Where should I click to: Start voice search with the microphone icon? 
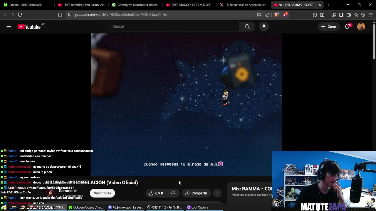(x=264, y=27)
